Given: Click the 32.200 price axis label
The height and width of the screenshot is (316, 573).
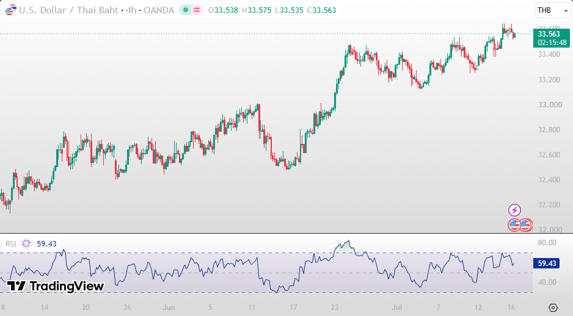Looking at the screenshot, I should coord(549,205).
